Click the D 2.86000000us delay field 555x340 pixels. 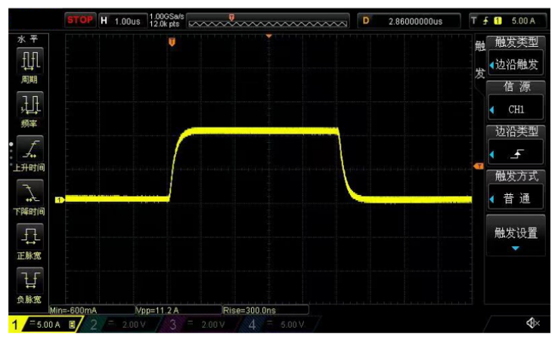[x=412, y=20]
